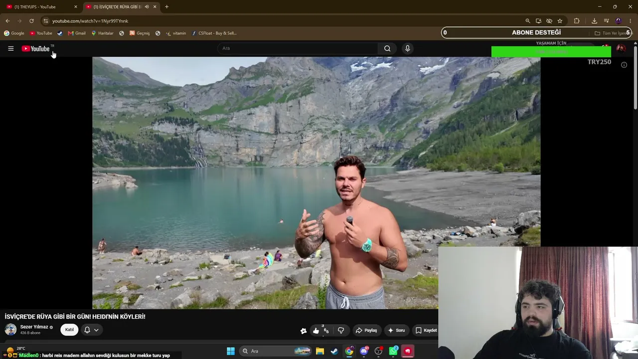
Task: Go to YouTube home via the logo
Action: (x=35, y=48)
